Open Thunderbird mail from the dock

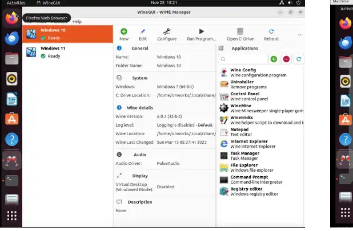click(x=11, y=38)
